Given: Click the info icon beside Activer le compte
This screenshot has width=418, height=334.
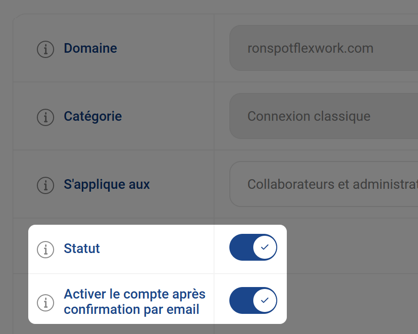Looking at the screenshot, I should tap(45, 303).
